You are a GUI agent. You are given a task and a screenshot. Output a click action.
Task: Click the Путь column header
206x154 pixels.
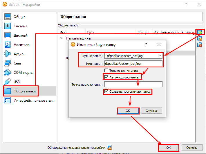coord(111,32)
